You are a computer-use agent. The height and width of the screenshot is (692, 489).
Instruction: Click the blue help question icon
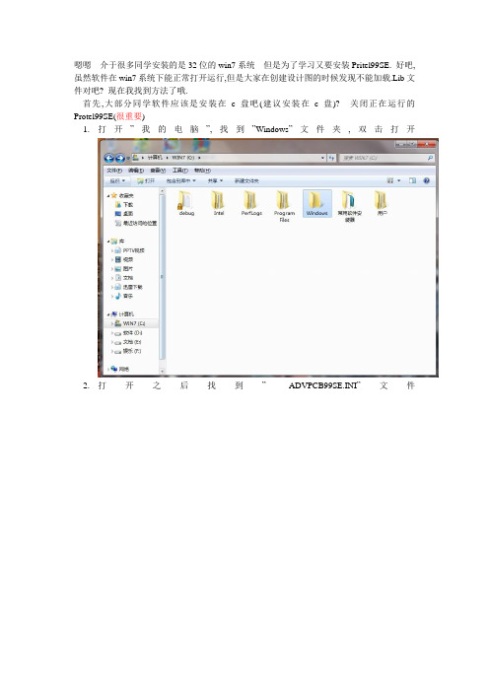click(426, 180)
